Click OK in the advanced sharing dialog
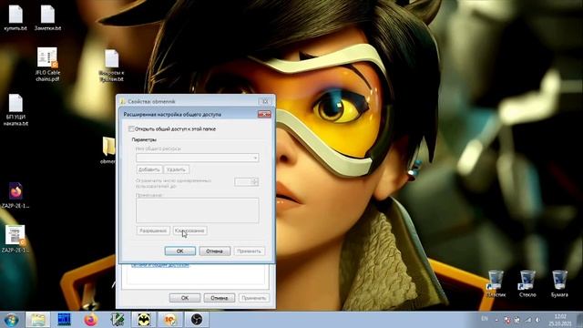583x328 pixels. pos(180,251)
